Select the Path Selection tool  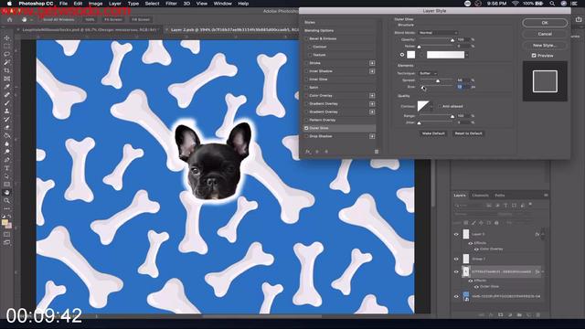point(6,176)
